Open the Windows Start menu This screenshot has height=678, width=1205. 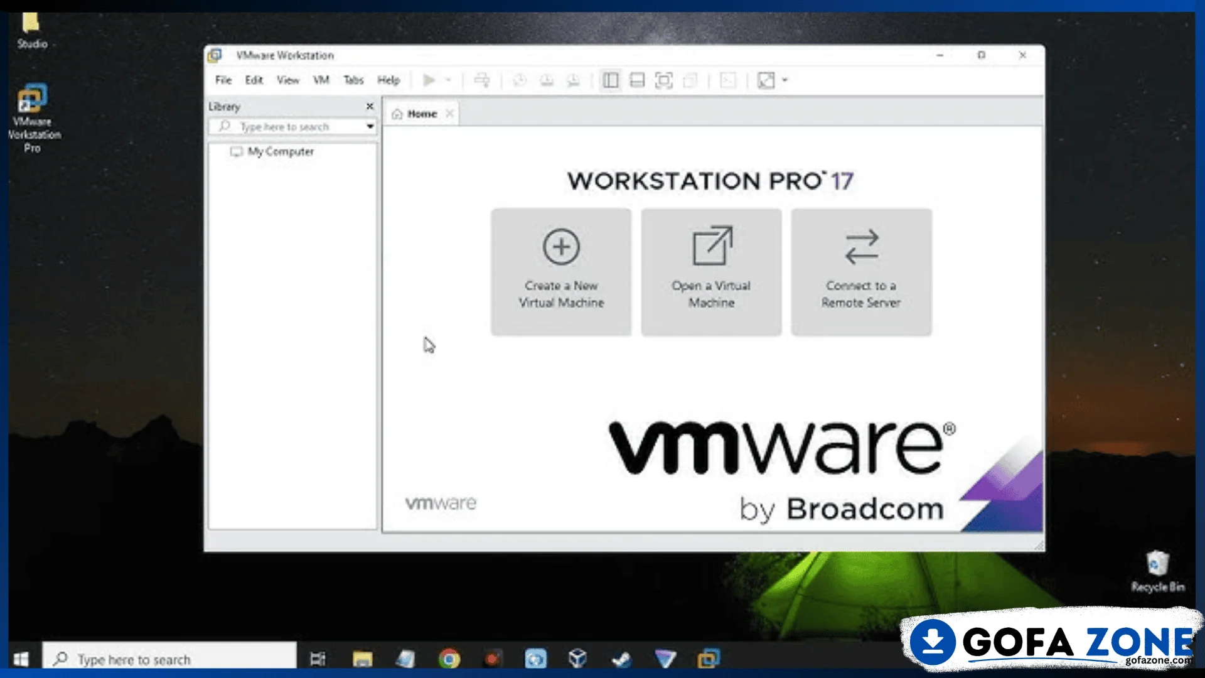[21, 659]
